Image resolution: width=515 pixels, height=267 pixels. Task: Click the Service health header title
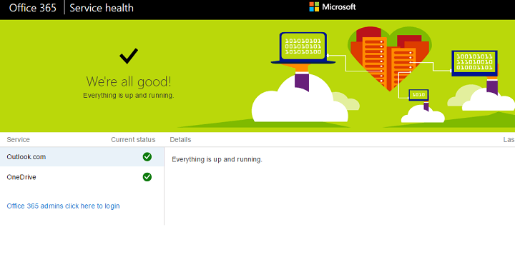click(x=102, y=8)
